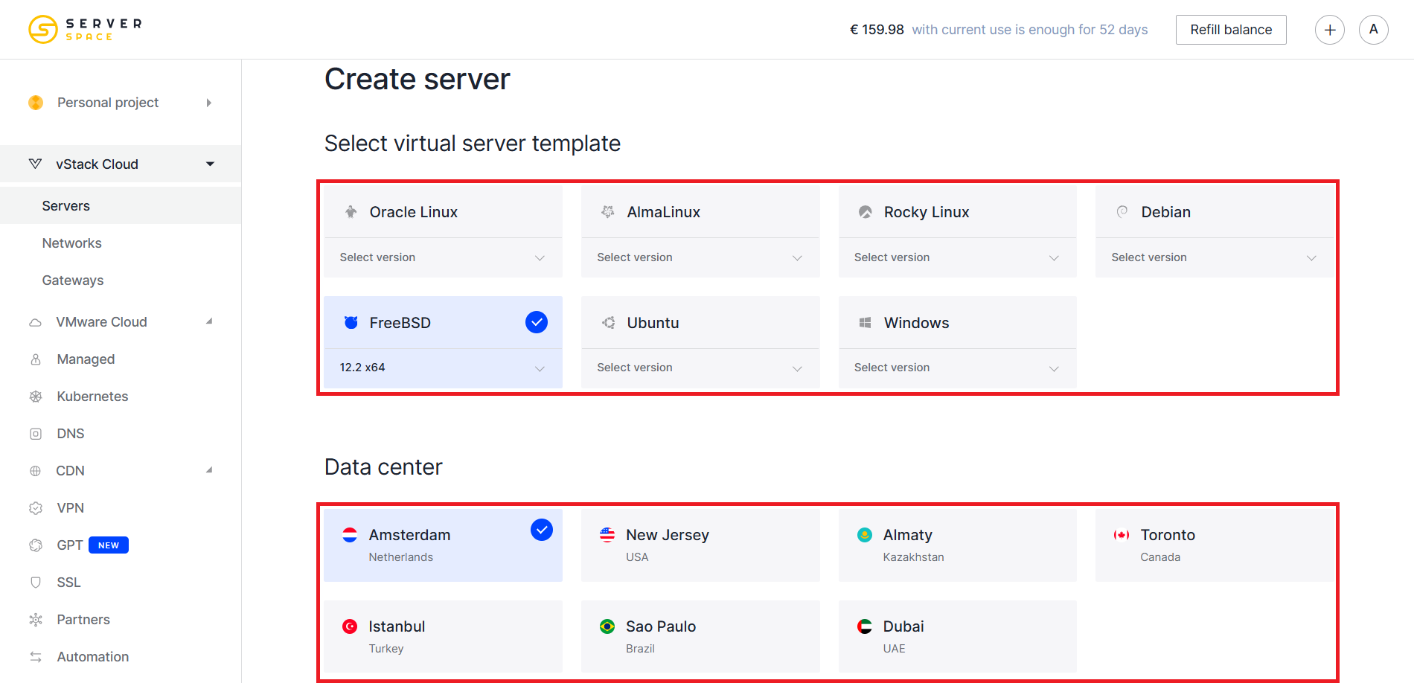Expand the VMware Cloud arrow
This screenshot has height=683, width=1414.
[x=209, y=321]
